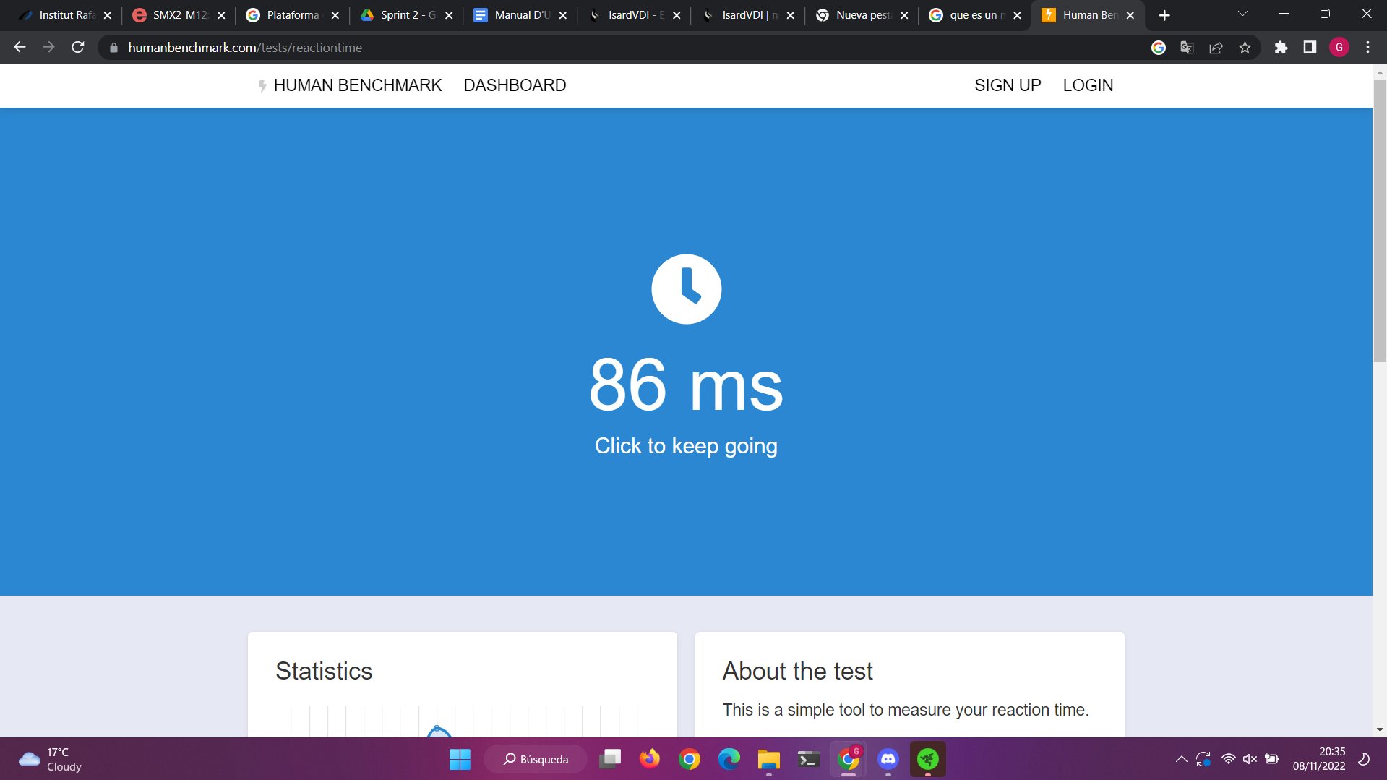Switch to the Manual D'U document tab
The image size is (1387, 780).
click(x=520, y=15)
